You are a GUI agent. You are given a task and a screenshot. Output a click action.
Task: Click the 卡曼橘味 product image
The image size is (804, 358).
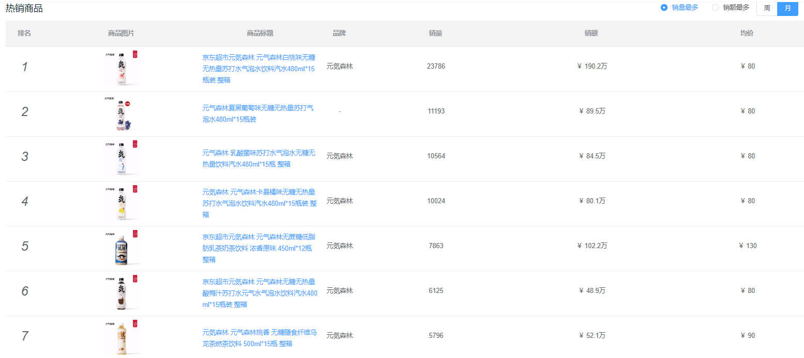(122, 203)
